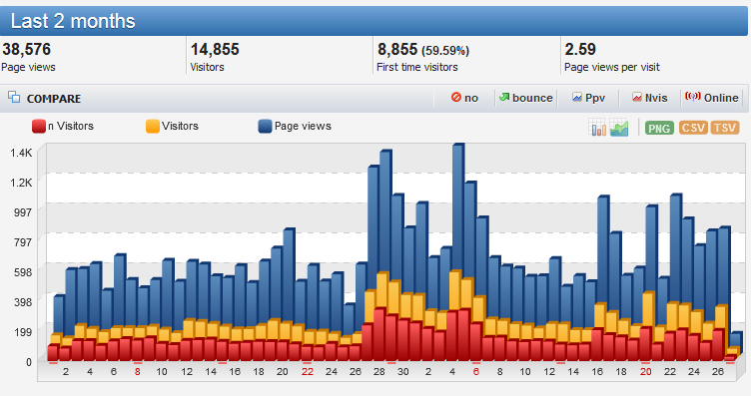Click the 1.2K y-axis label
The image size is (751, 396).
point(22,183)
